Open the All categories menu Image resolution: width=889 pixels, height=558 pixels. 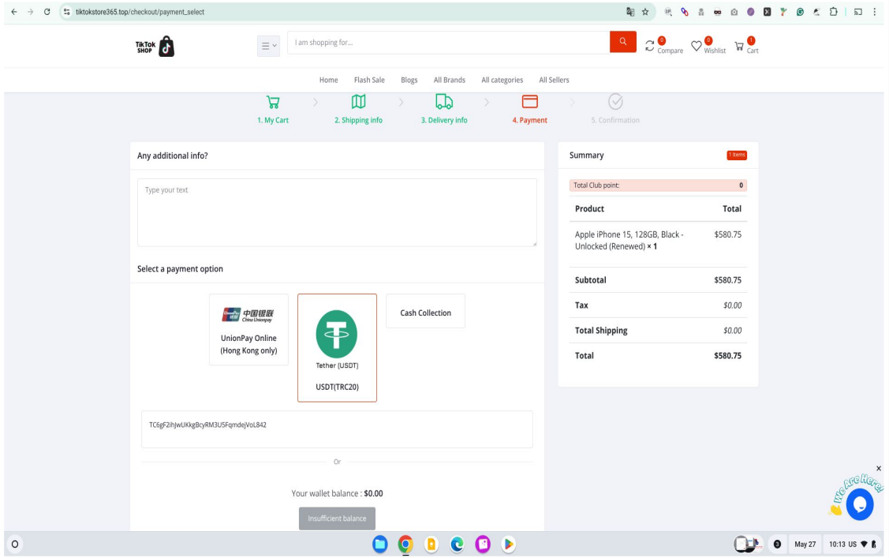[502, 80]
